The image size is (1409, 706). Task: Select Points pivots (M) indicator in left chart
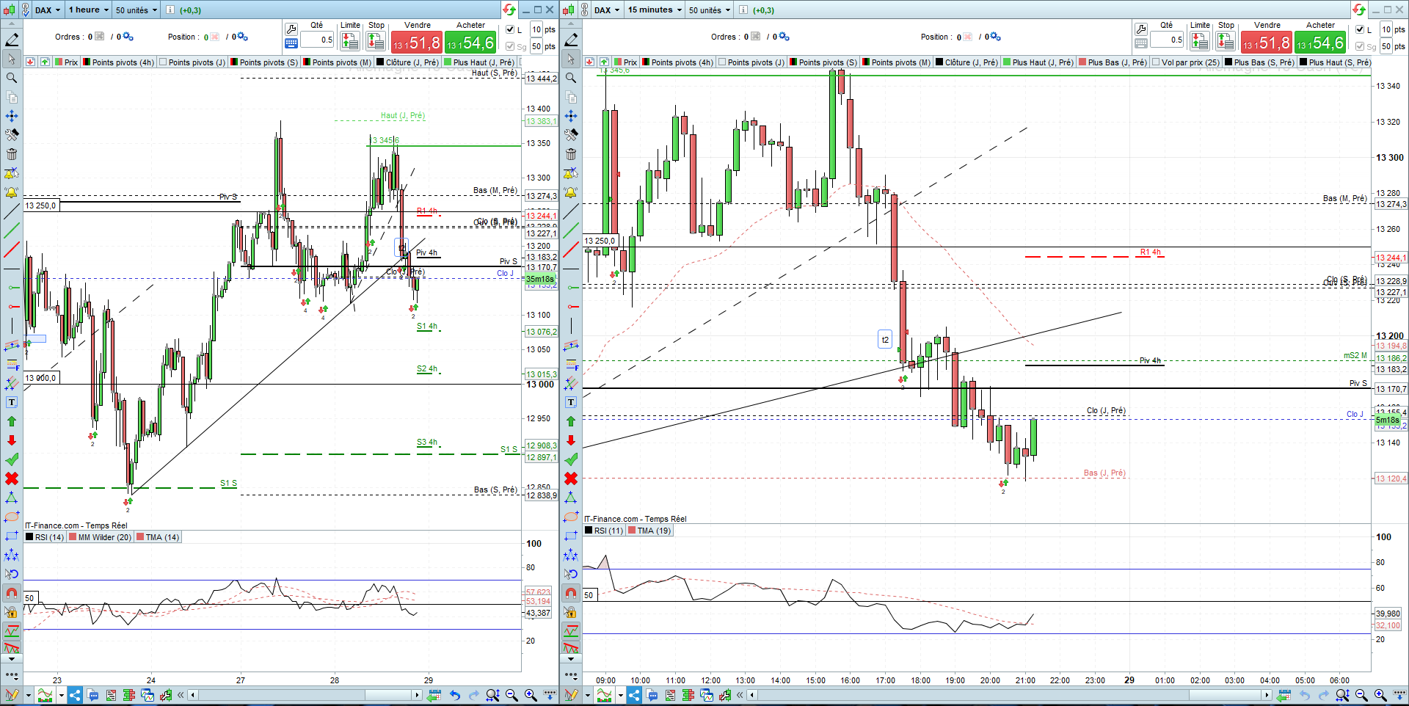[x=338, y=62]
